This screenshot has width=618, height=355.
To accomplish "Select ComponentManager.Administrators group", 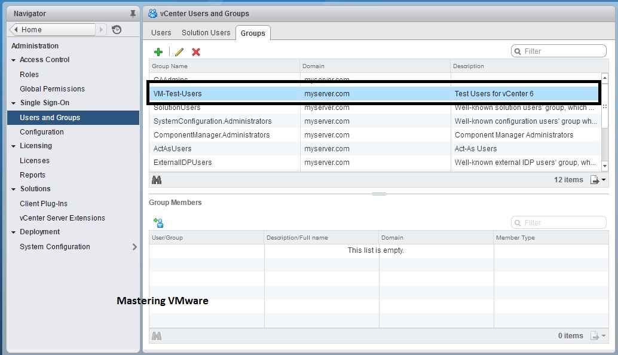I will [x=375, y=135].
